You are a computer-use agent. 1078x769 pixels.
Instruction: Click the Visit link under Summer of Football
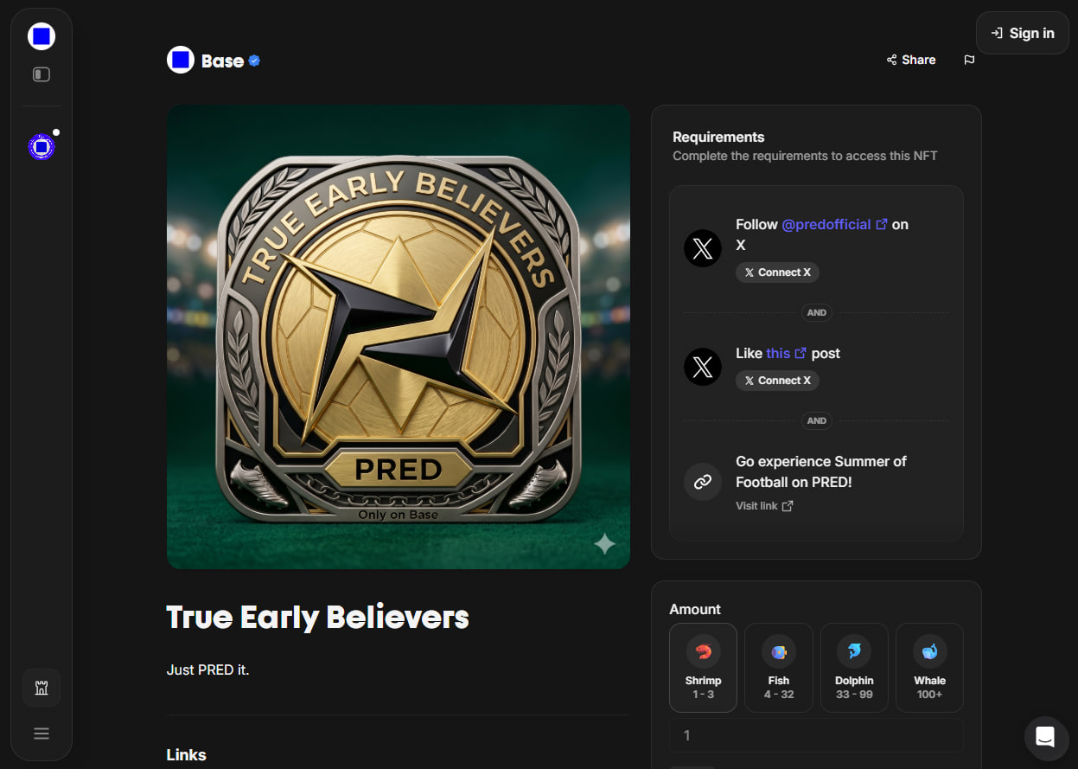(x=764, y=506)
